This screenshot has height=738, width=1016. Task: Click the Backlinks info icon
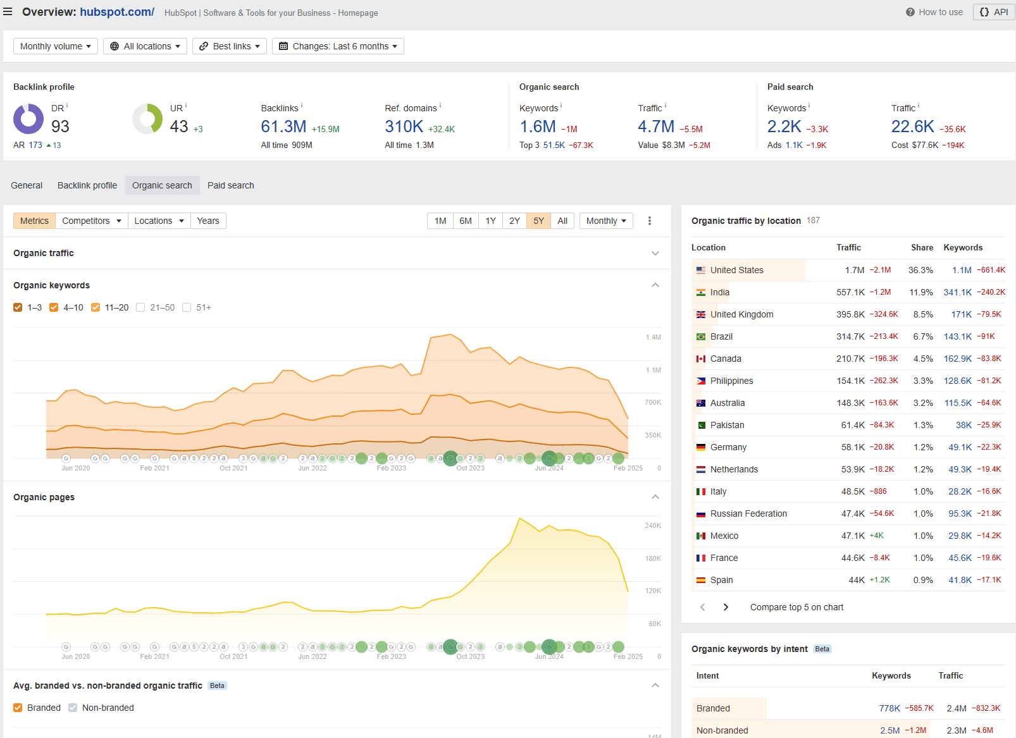click(x=302, y=106)
